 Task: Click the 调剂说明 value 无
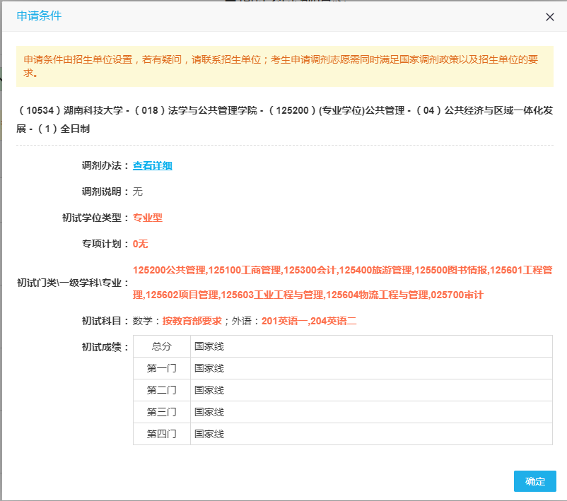tap(137, 191)
